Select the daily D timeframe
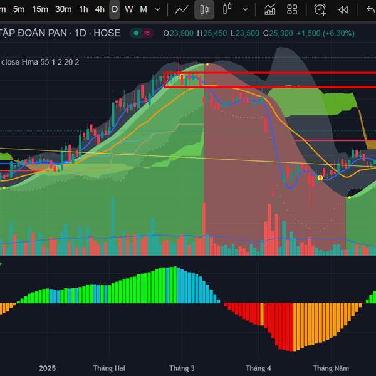This screenshot has height=376, width=376. [x=115, y=9]
